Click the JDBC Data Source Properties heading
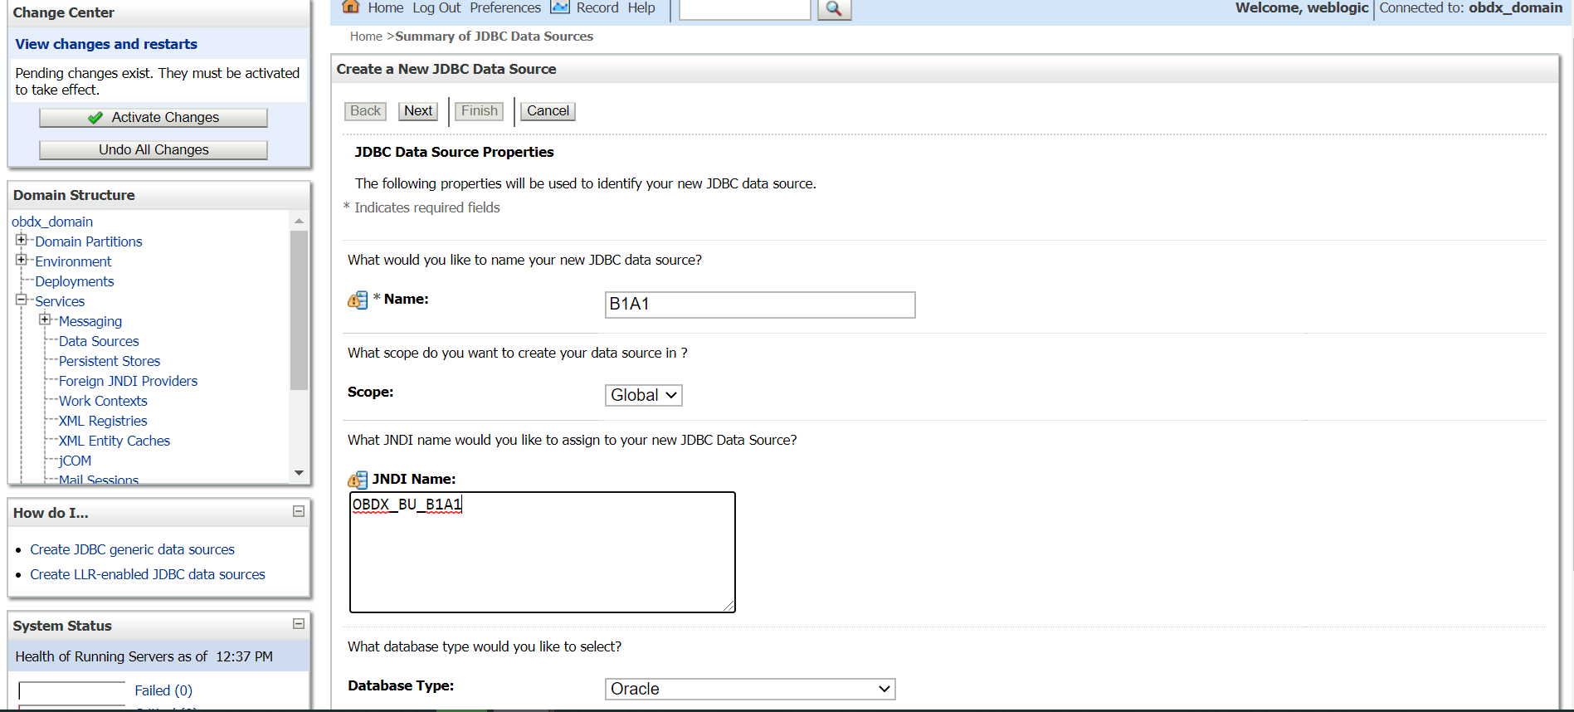 (454, 152)
